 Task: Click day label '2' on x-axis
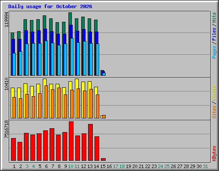point(21,166)
